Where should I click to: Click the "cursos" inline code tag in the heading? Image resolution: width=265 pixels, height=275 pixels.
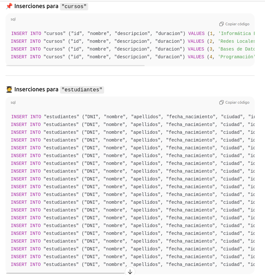click(74, 6)
